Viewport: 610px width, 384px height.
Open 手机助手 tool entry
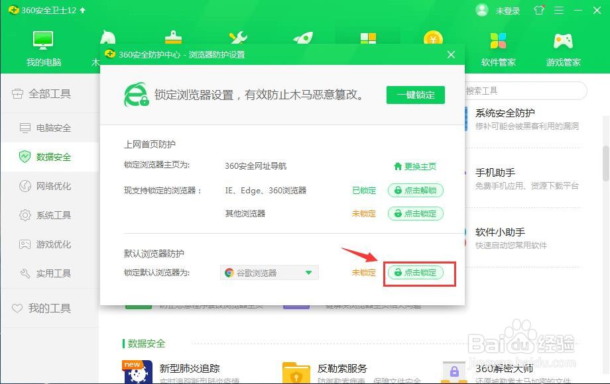[x=527, y=179]
